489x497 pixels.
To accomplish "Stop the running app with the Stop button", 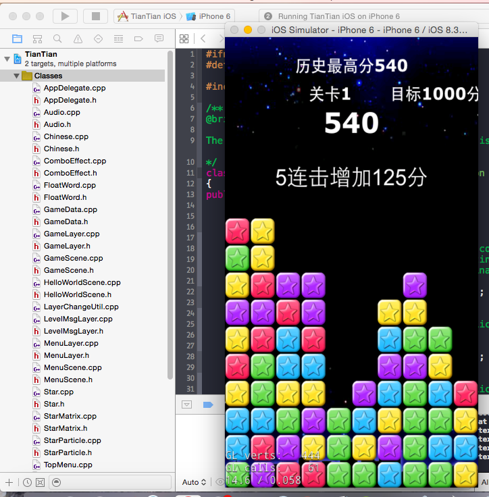I will point(95,16).
